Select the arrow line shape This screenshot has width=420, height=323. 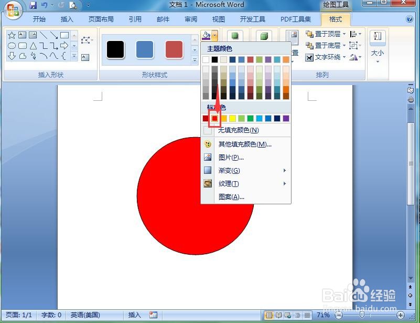(54, 35)
